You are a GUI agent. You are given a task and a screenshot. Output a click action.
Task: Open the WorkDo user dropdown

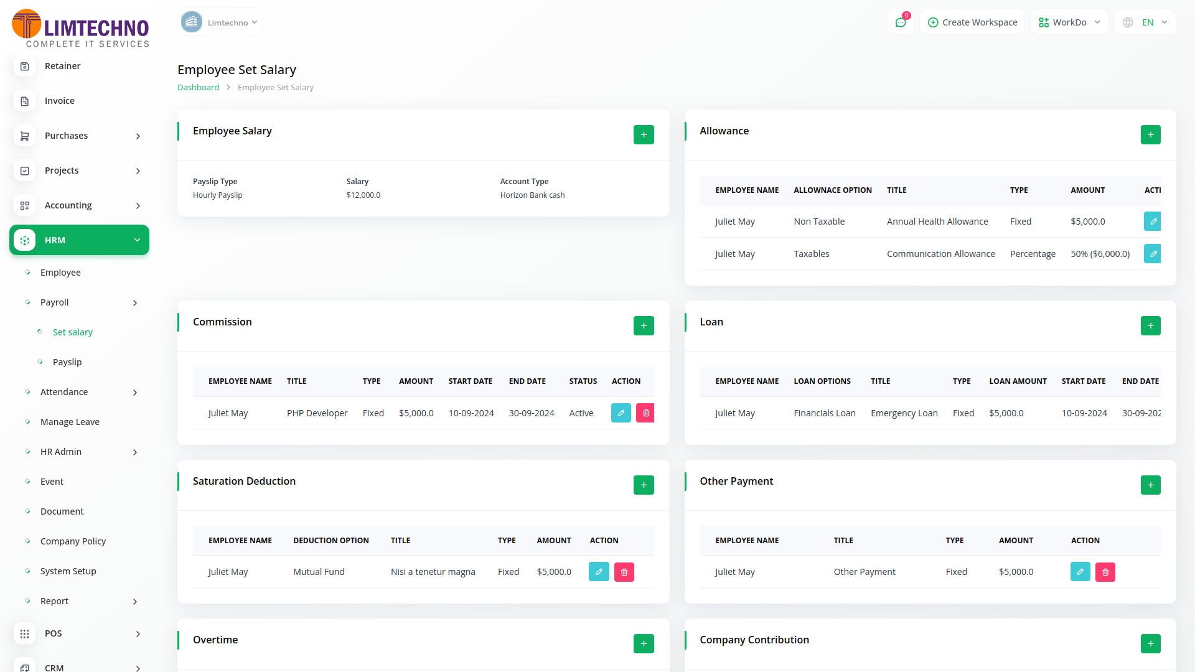point(1069,22)
